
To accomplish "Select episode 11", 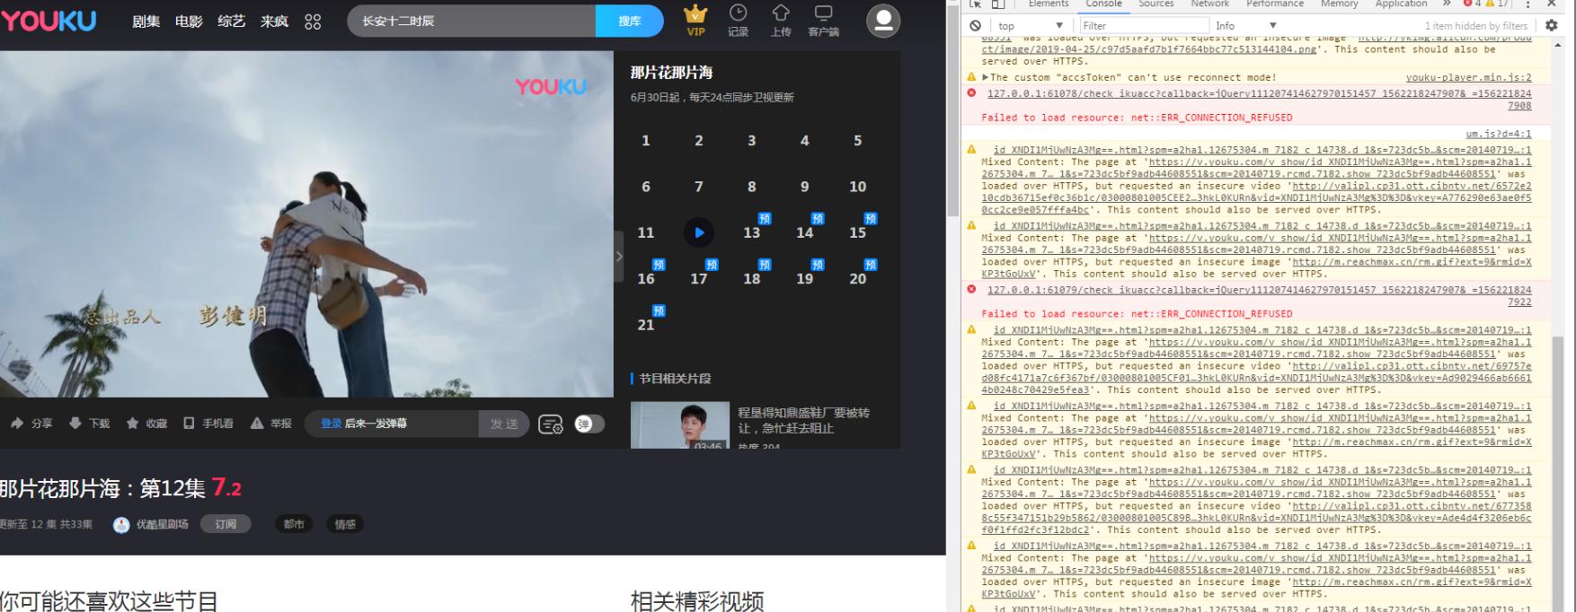I will (645, 232).
